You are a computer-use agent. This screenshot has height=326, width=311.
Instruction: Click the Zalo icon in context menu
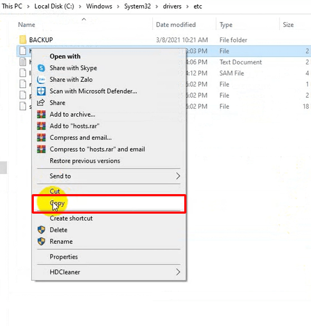point(41,80)
